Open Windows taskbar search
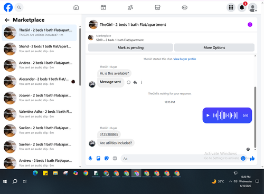This screenshot has width=264, height=194. 15,181
